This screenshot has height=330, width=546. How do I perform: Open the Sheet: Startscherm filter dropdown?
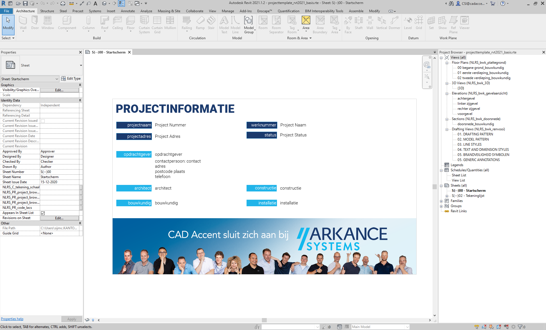pyautogui.click(x=57, y=79)
